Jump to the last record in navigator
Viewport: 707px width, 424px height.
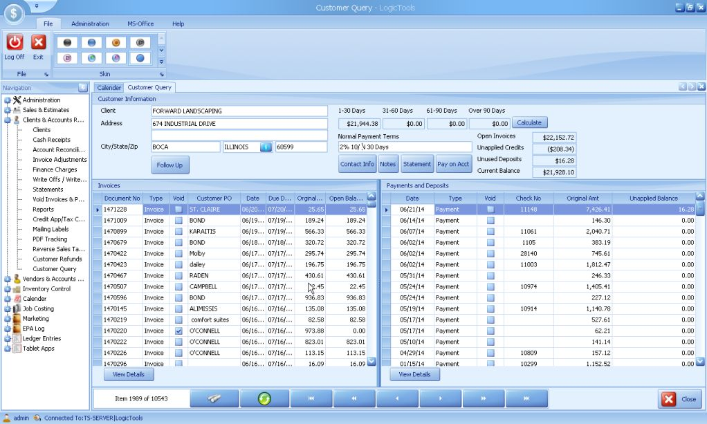(x=526, y=398)
